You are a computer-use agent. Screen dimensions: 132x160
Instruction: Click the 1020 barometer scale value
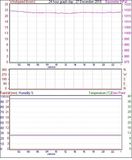[127, 10]
